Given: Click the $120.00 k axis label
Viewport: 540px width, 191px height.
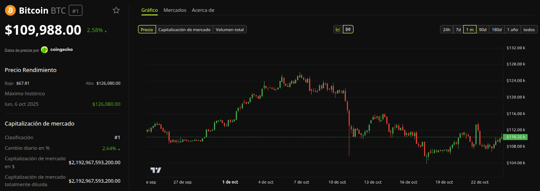Looking at the screenshot, I should (x=516, y=97).
